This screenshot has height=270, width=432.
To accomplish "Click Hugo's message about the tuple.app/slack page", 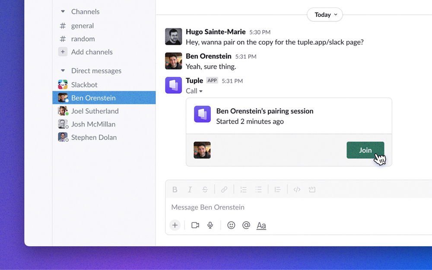I will 274,42.
